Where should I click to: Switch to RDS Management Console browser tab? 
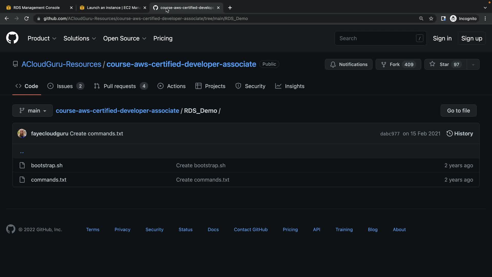tap(36, 8)
